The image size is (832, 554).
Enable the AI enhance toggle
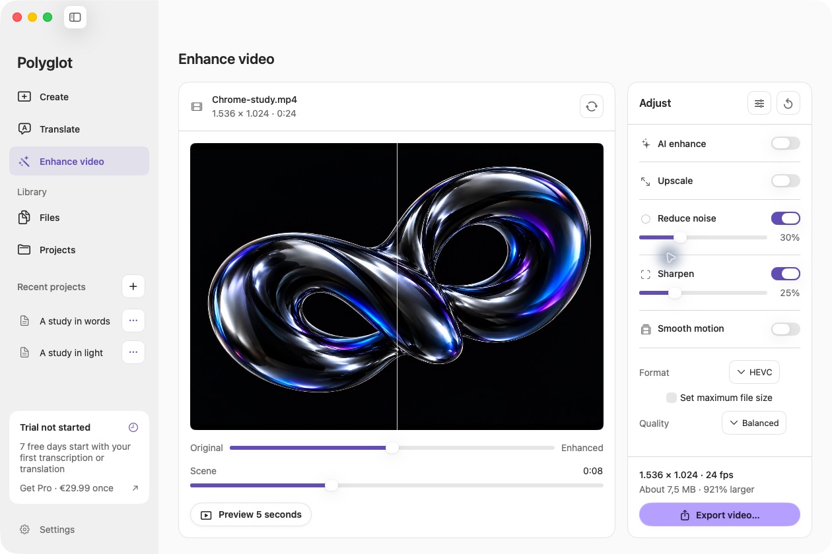(x=786, y=144)
